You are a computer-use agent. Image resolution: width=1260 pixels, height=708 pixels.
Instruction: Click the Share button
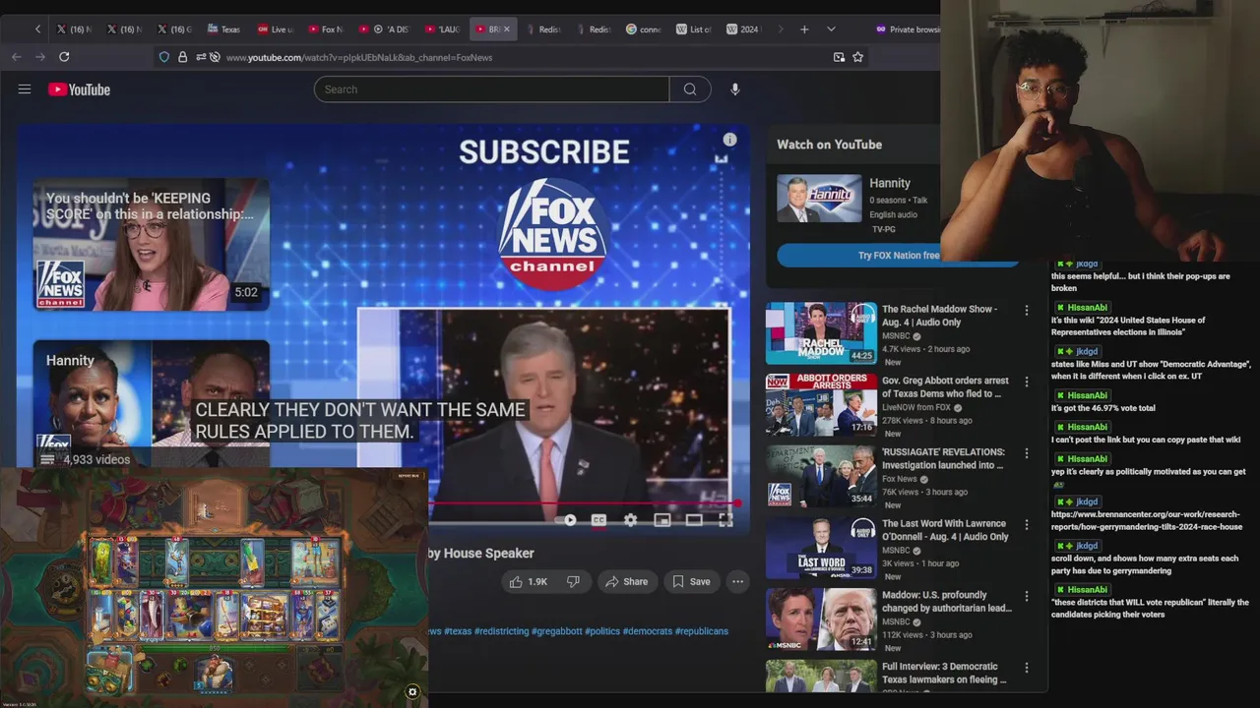(x=626, y=582)
